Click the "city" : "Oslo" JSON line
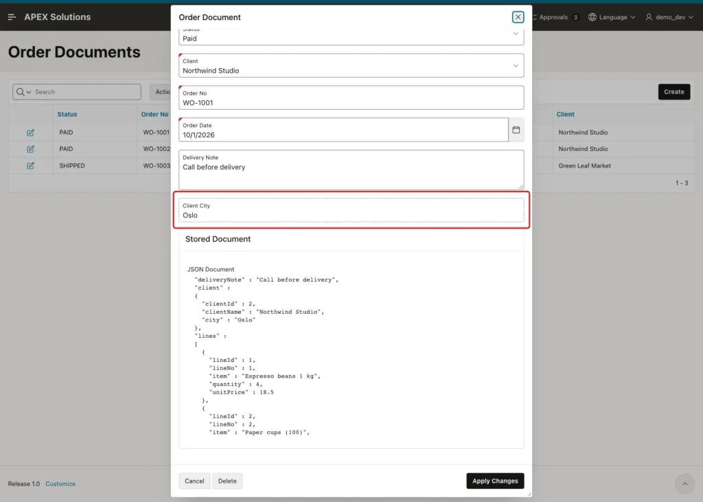703x502 pixels. (x=229, y=320)
